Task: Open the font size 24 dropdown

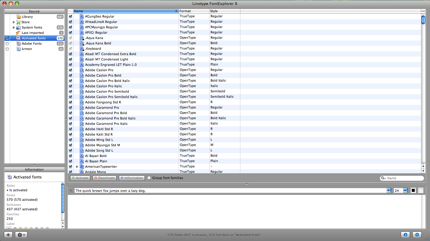Action: tap(405, 190)
